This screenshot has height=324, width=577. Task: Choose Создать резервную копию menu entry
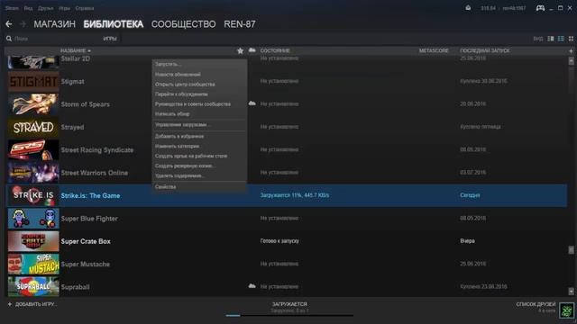tap(185, 166)
